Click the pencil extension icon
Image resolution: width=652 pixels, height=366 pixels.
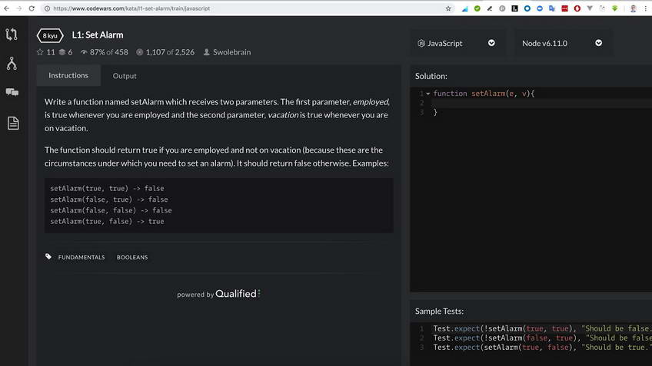490,8
